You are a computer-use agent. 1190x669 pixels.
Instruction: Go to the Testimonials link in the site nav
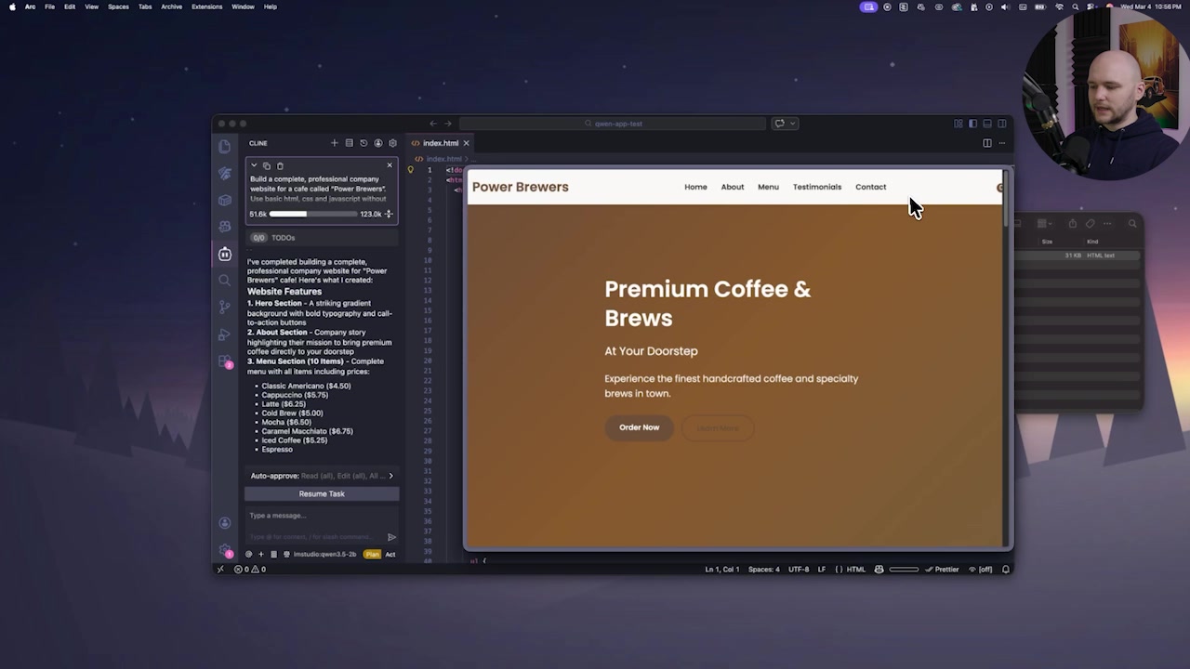[x=817, y=187]
